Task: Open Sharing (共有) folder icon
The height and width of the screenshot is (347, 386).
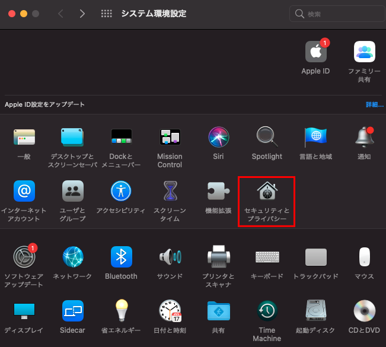Action: (x=219, y=311)
